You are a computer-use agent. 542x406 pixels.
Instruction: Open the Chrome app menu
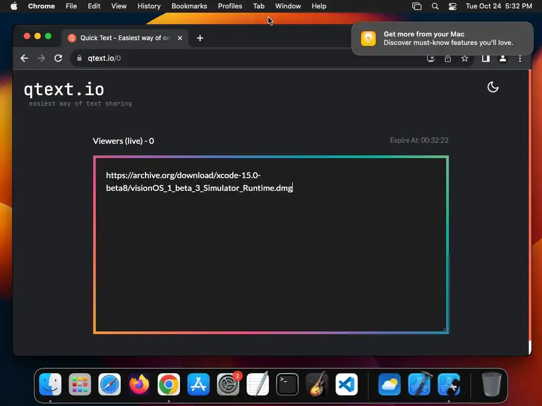click(x=41, y=6)
